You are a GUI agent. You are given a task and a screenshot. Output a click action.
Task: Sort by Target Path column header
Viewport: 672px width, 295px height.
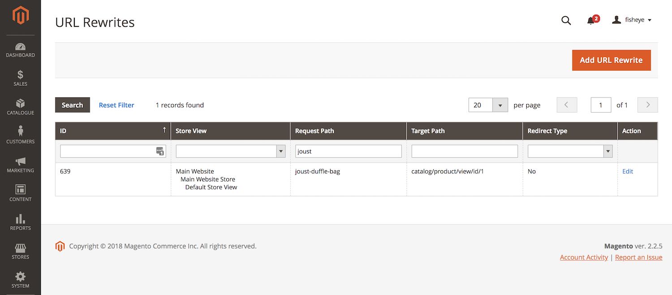465,131
